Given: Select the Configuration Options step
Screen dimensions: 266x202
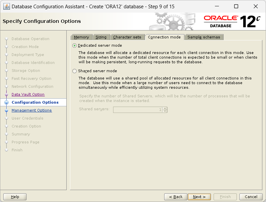Looking at the screenshot, I should click(x=35, y=102).
